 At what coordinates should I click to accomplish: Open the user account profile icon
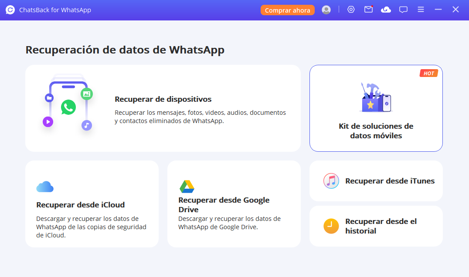[x=326, y=10]
